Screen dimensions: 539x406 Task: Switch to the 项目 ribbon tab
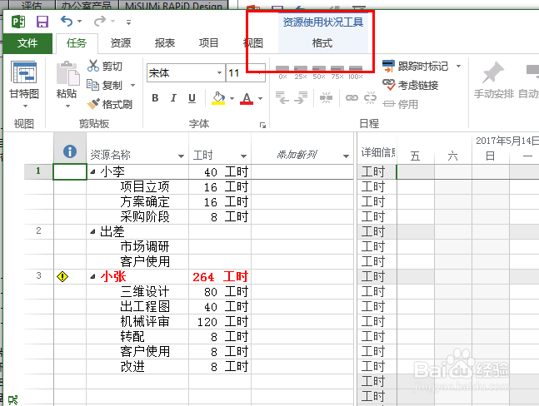[208, 43]
